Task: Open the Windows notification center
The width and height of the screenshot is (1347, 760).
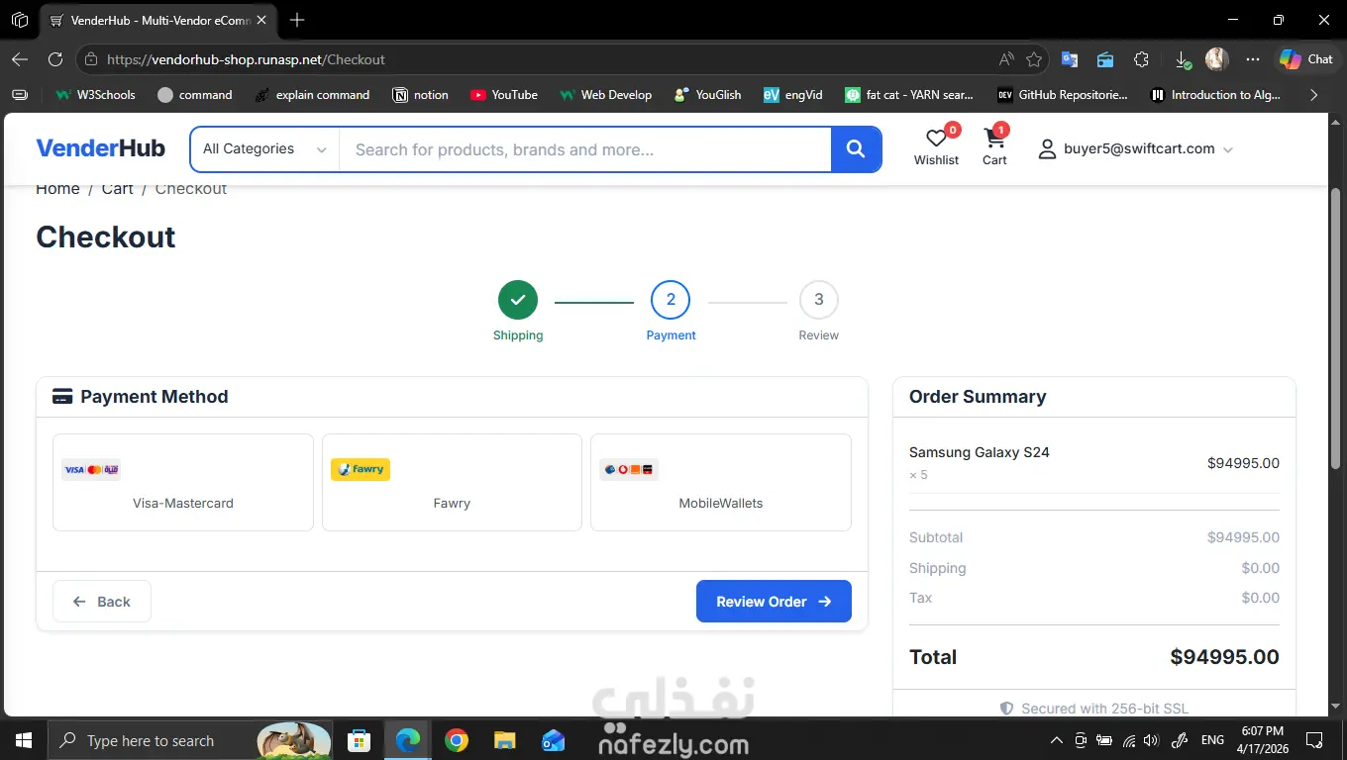Action: [x=1314, y=740]
